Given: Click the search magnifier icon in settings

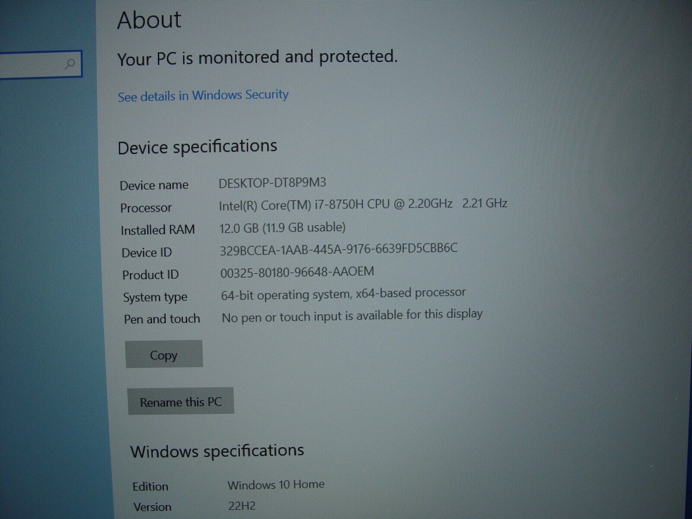Looking at the screenshot, I should coord(69,64).
